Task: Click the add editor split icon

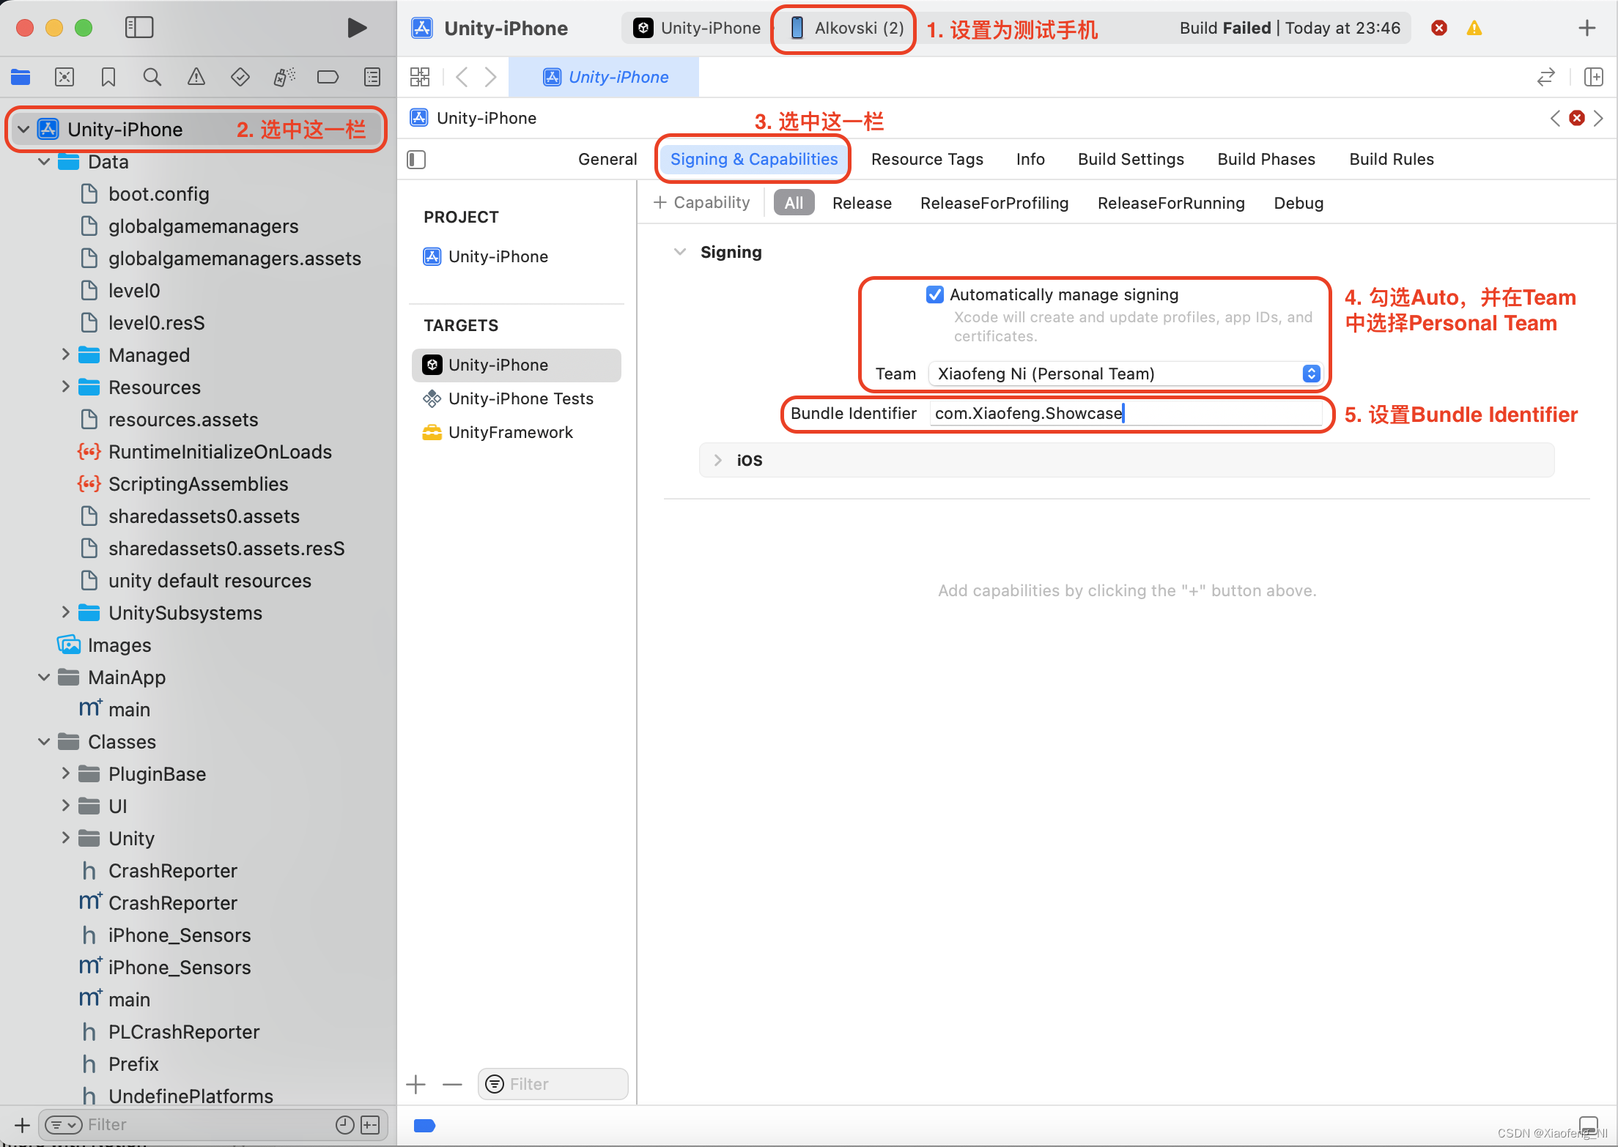Action: [x=1593, y=77]
